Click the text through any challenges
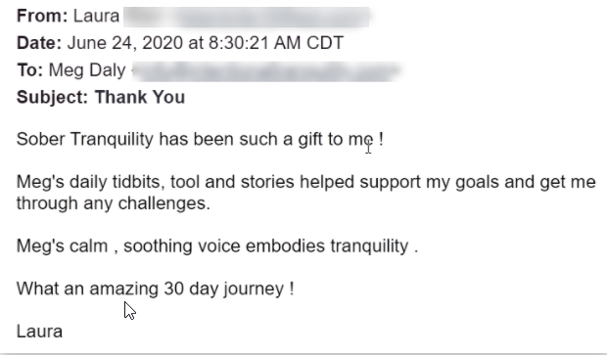 tap(114, 203)
